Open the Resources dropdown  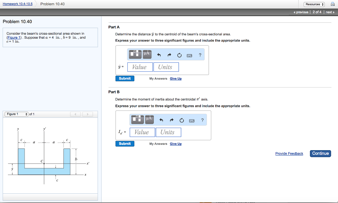pyautogui.click(x=314, y=4)
